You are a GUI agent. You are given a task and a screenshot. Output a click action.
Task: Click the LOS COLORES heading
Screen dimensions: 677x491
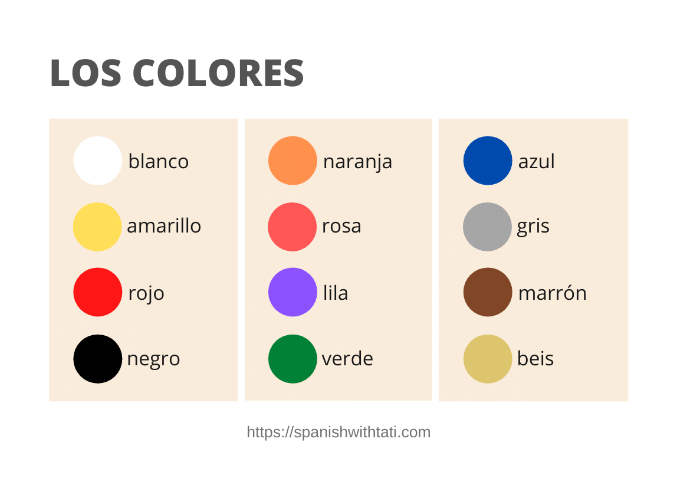[177, 74]
